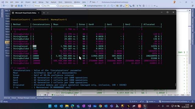Click the highlighted yellow toolbar icon
This screenshot has height=109, width=195.
coord(127,6)
